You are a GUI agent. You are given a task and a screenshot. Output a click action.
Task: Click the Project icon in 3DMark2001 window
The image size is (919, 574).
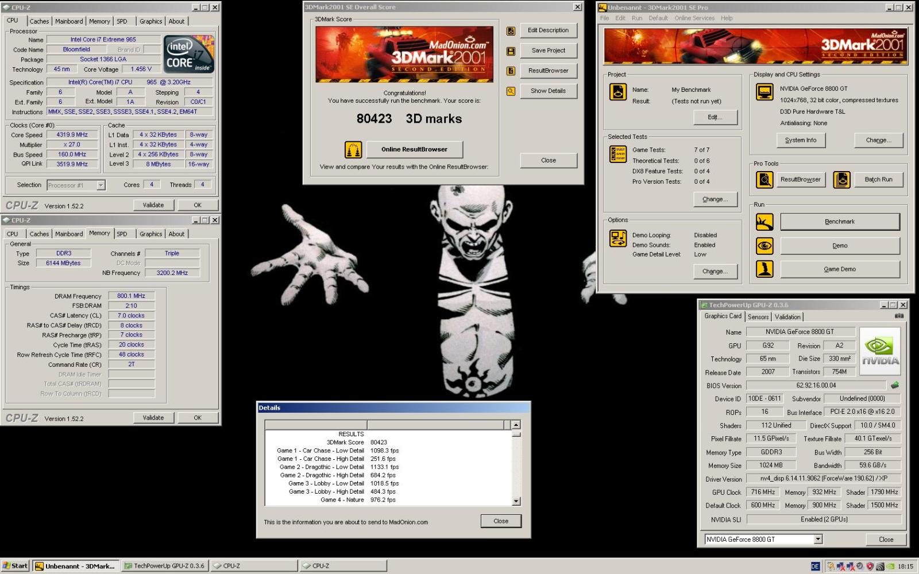click(618, 92)
